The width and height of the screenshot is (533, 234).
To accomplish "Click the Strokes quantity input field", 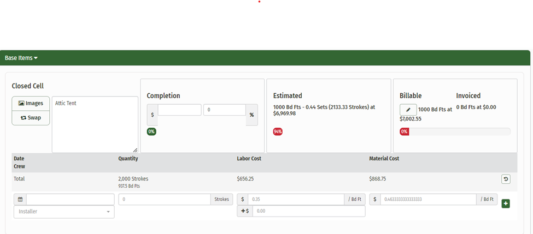I will click(x=164, y=200).
